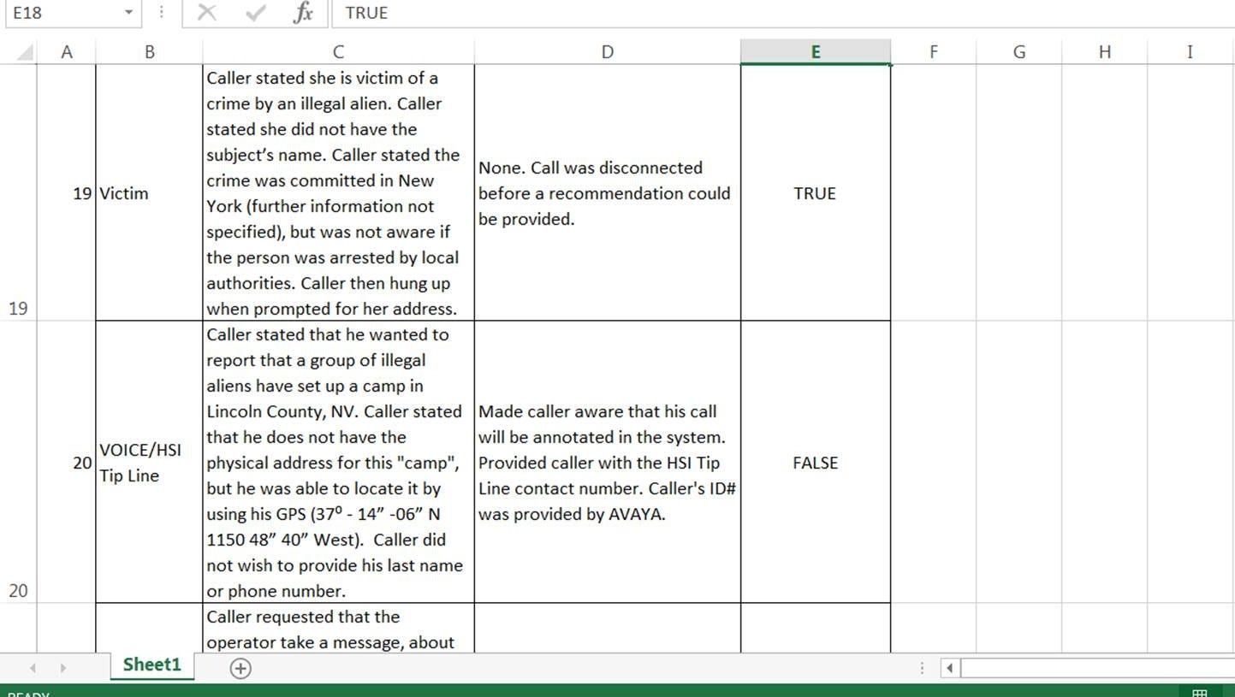1235x697 pixels.
Task: Click the next sheet navigation arrow
Action: (x=62, y=668)
